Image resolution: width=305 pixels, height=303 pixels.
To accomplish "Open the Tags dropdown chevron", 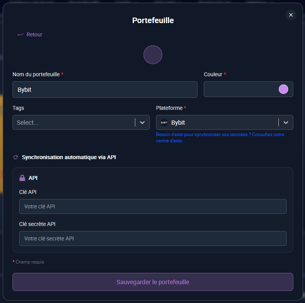I will pos(142,122).
